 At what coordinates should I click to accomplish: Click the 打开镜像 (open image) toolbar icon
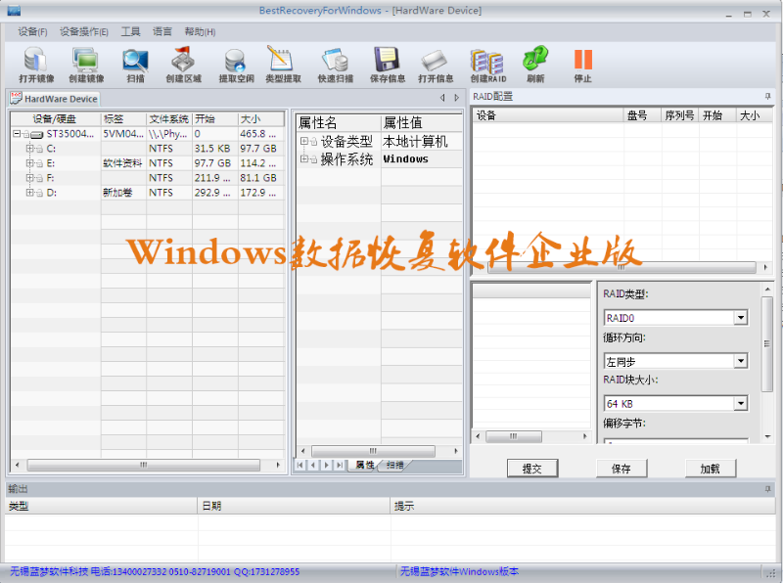pos(35,64)
